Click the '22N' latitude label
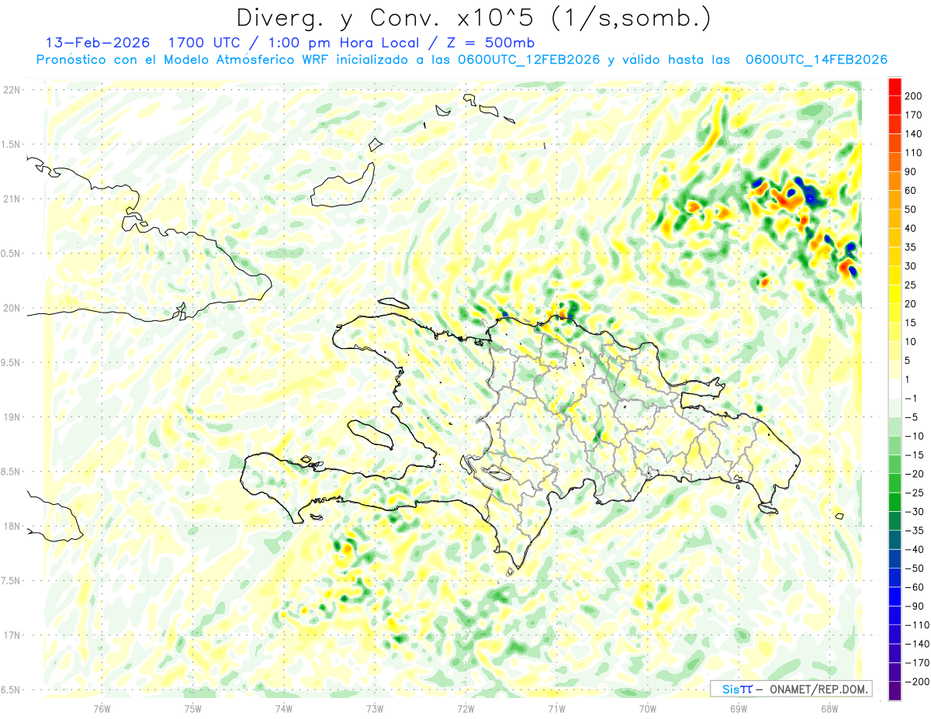The width and height of the screenshot is (931, 719). point(12,90)
